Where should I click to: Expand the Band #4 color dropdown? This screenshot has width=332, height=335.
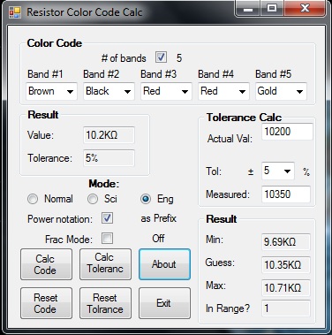[x=223, y=91]
